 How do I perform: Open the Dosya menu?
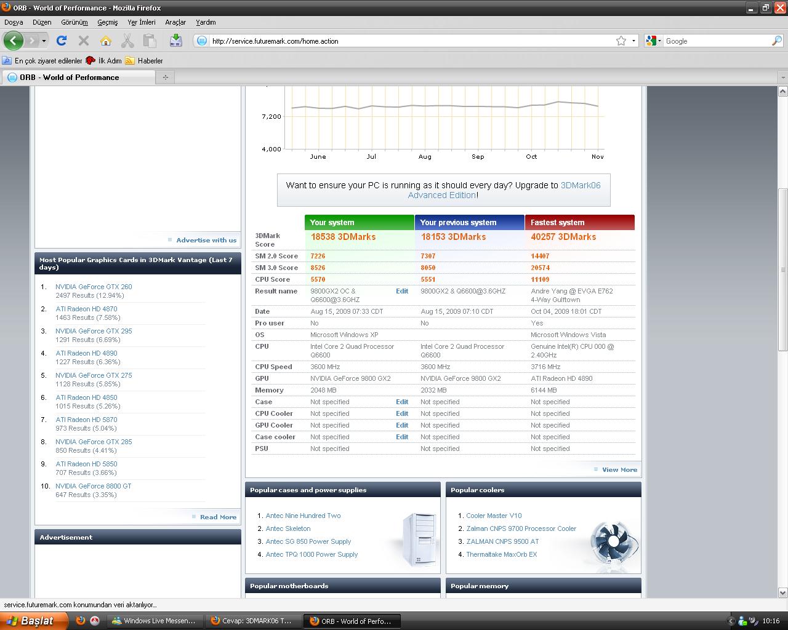coord(14,22)
